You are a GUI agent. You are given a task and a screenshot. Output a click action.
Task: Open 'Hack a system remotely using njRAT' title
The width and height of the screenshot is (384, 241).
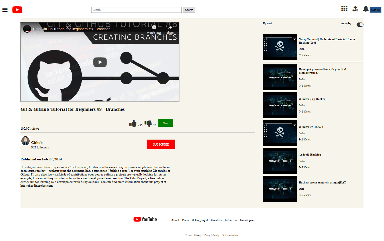click(322, 182)
